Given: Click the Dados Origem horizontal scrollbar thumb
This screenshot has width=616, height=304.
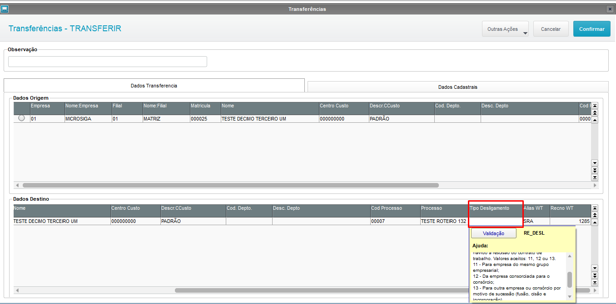Looking at the screenshot, I should tap(231, 185).
